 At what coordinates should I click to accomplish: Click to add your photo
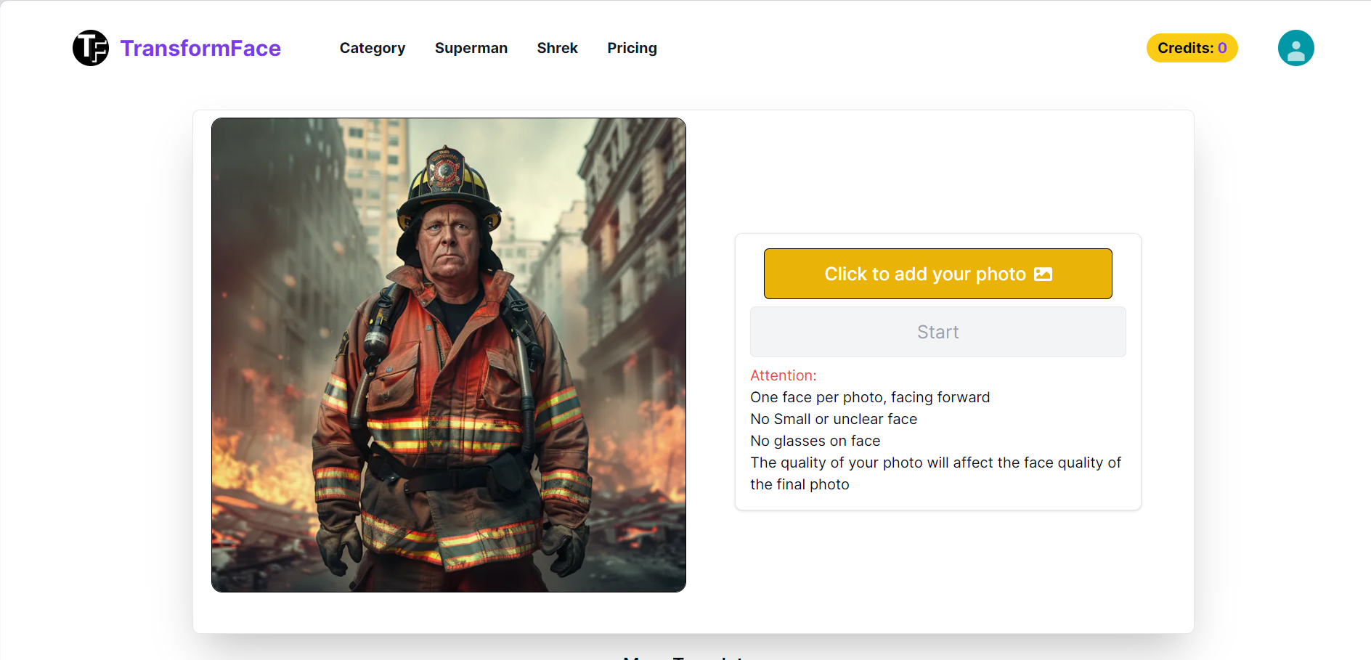click(x=937, y=274)
